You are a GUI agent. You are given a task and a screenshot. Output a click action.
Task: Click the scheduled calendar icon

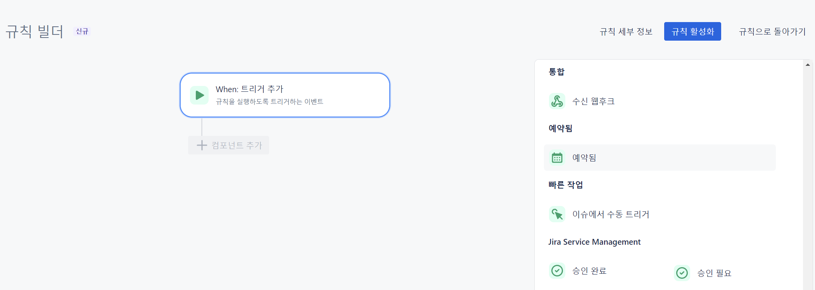tap(557, 158)
